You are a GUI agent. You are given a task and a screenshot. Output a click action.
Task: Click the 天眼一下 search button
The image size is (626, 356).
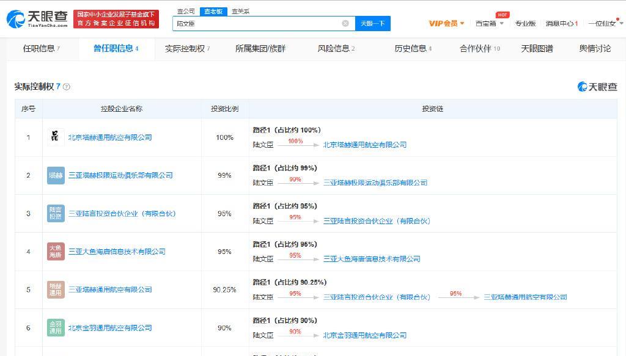click(373, 24)
